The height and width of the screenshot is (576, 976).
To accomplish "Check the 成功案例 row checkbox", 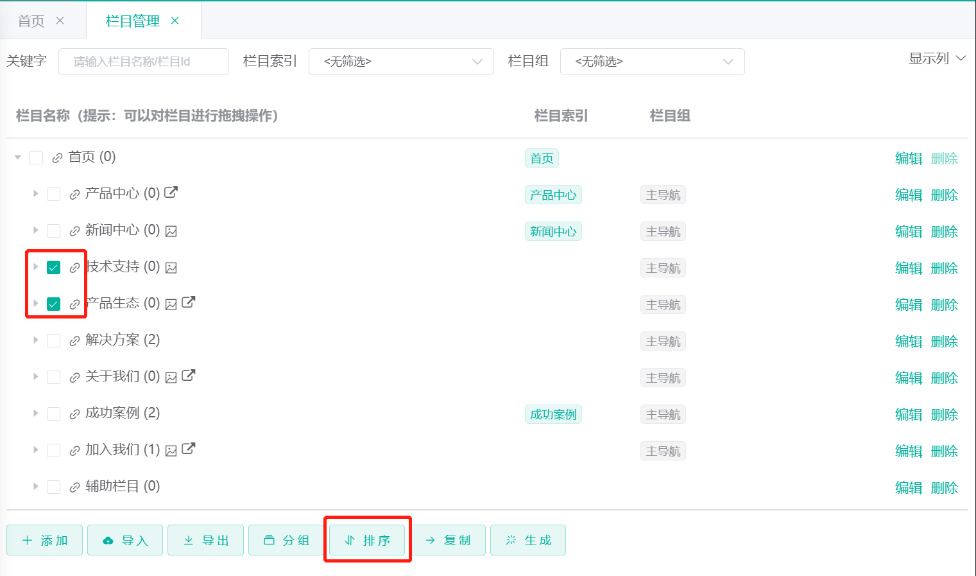I will 54,414.
